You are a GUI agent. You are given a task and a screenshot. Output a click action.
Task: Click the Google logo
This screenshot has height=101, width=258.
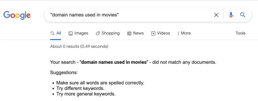click(x=17, y=15)
